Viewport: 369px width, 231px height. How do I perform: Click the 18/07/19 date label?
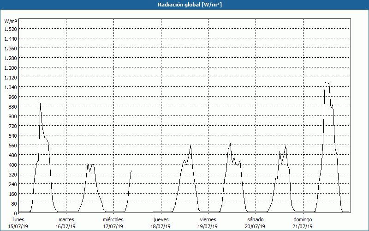click(x=161, y=226)
